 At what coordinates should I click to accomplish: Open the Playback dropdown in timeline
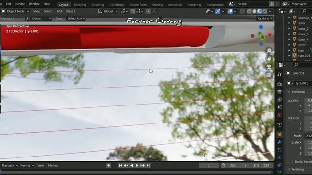click(10, 165)
